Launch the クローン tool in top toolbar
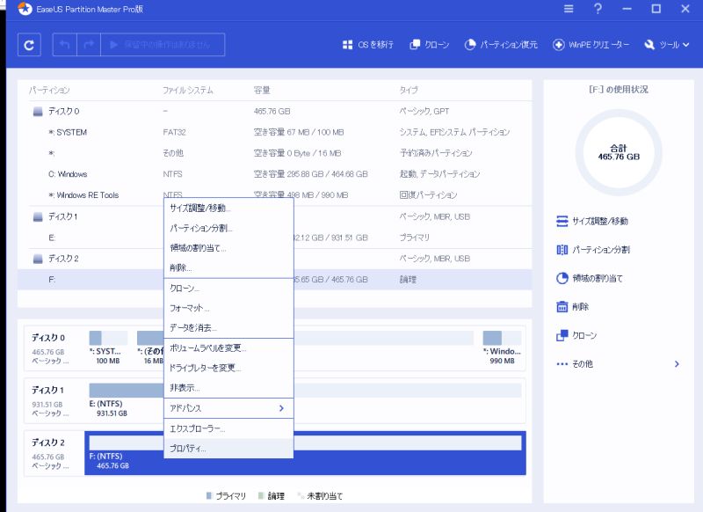703x512 pixels. tap(429, 45)
